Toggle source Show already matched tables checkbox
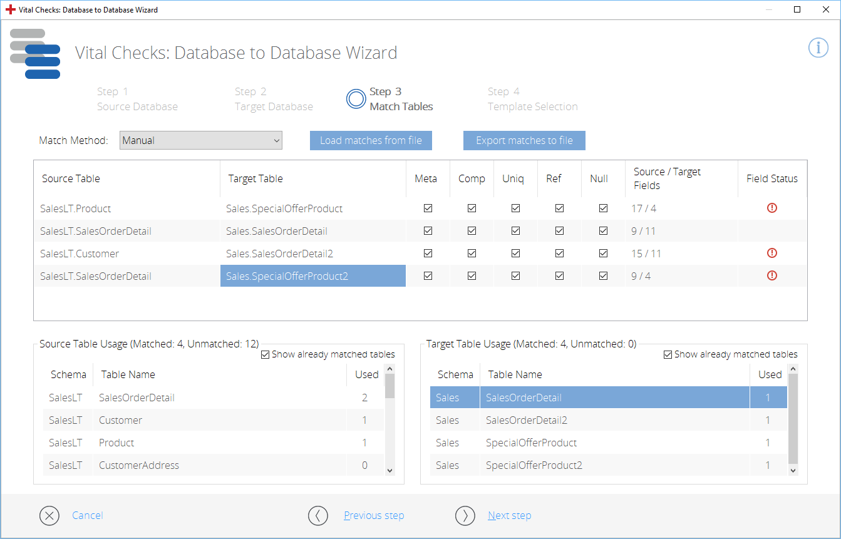Viewport: 841px width, 539px height. point(266,354)
